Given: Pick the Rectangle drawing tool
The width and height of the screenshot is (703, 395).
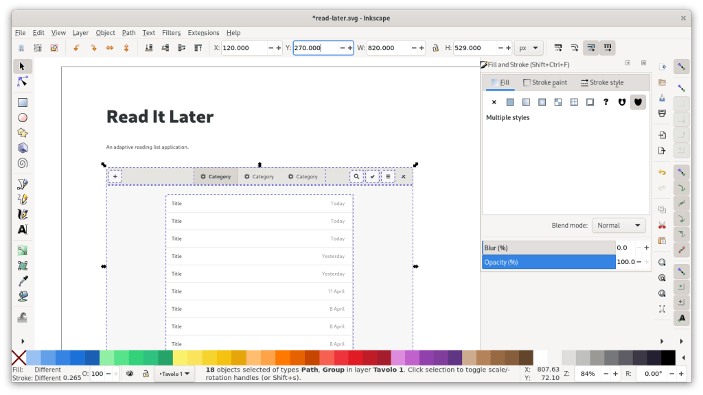Looking at the screenshot, I should [x=22, y=102].
